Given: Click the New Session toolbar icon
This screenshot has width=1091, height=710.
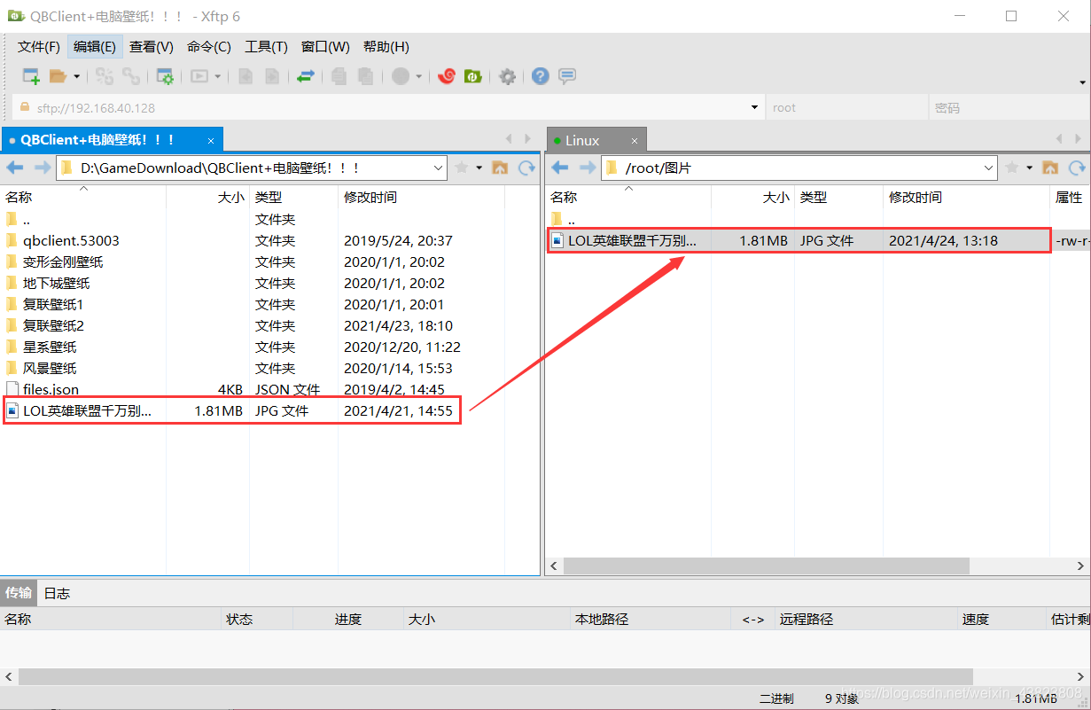Looking at the screenshot, I should coord(31,77).
